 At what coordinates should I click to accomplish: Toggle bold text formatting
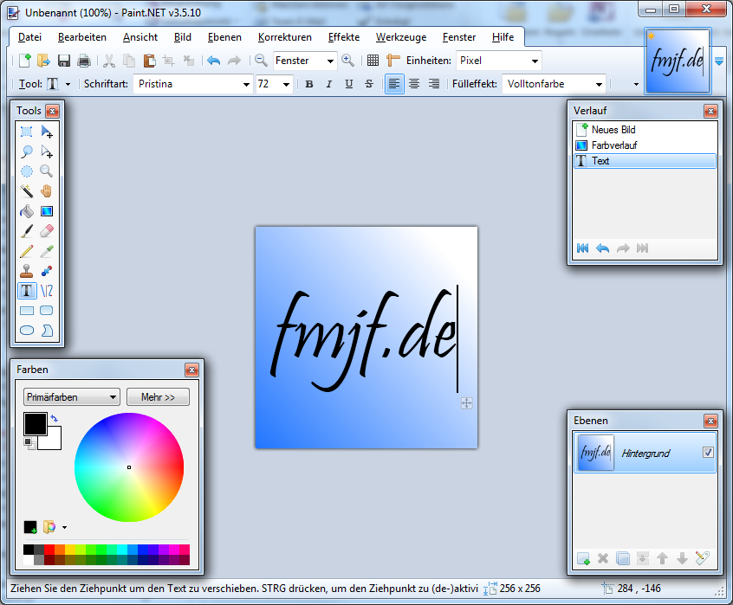(309, 84)
